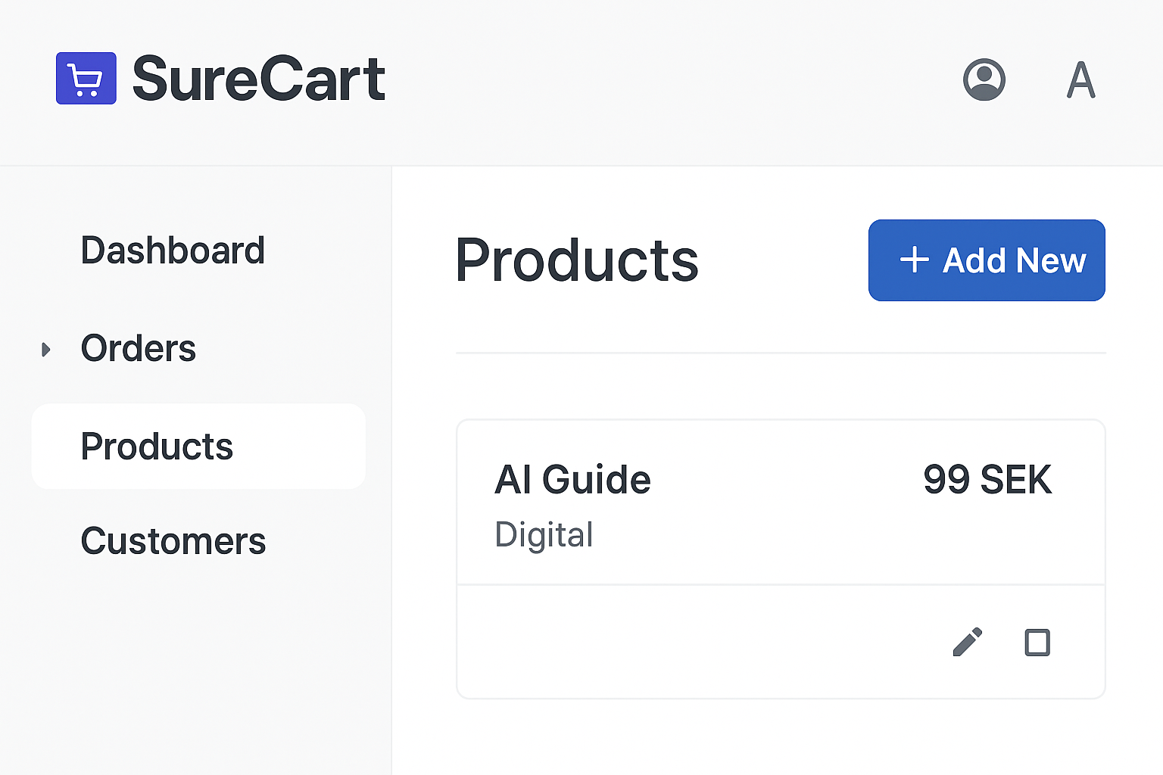Click the 99 SEK price
This screenshot has width=1163, height=775.
point(987,480)
